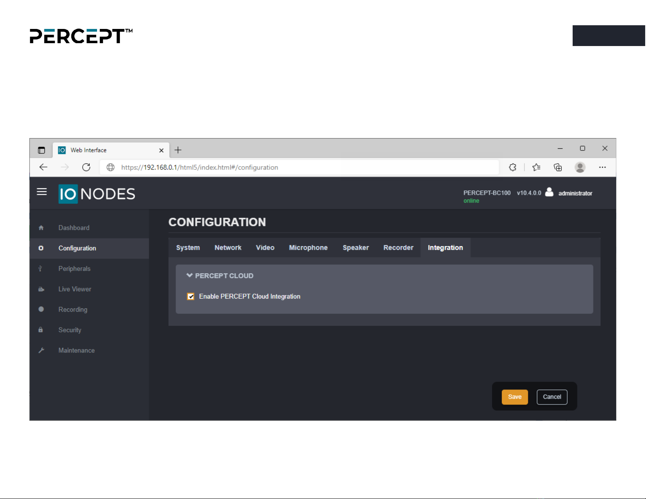Select the Web Interface browser tab
Screen dimensions: 646x499
click(111, 150)
